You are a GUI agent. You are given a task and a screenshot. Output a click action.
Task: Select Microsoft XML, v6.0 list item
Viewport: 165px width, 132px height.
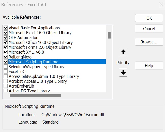point(26,52)
